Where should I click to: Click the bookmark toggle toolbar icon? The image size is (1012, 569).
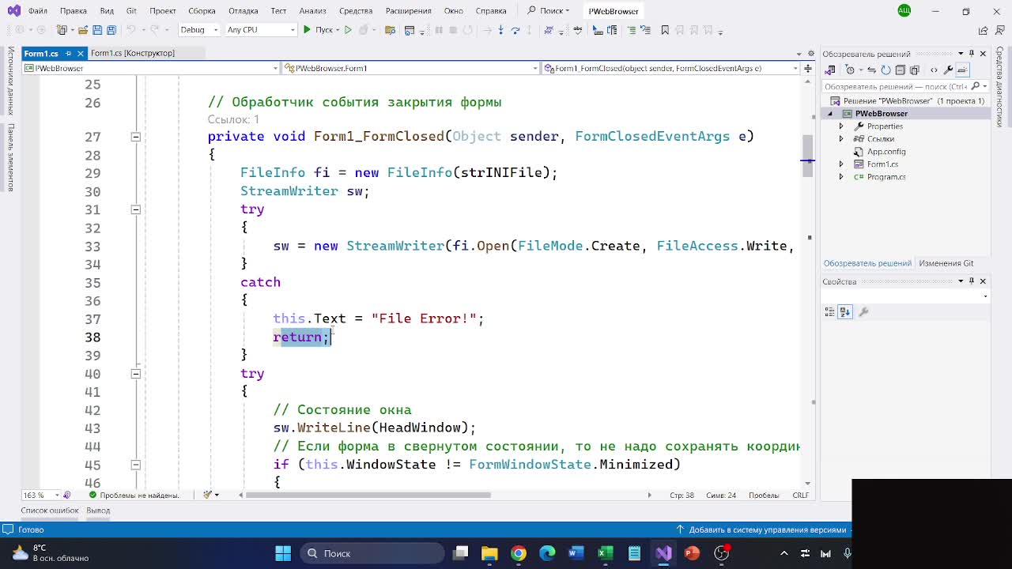[665, 30]
